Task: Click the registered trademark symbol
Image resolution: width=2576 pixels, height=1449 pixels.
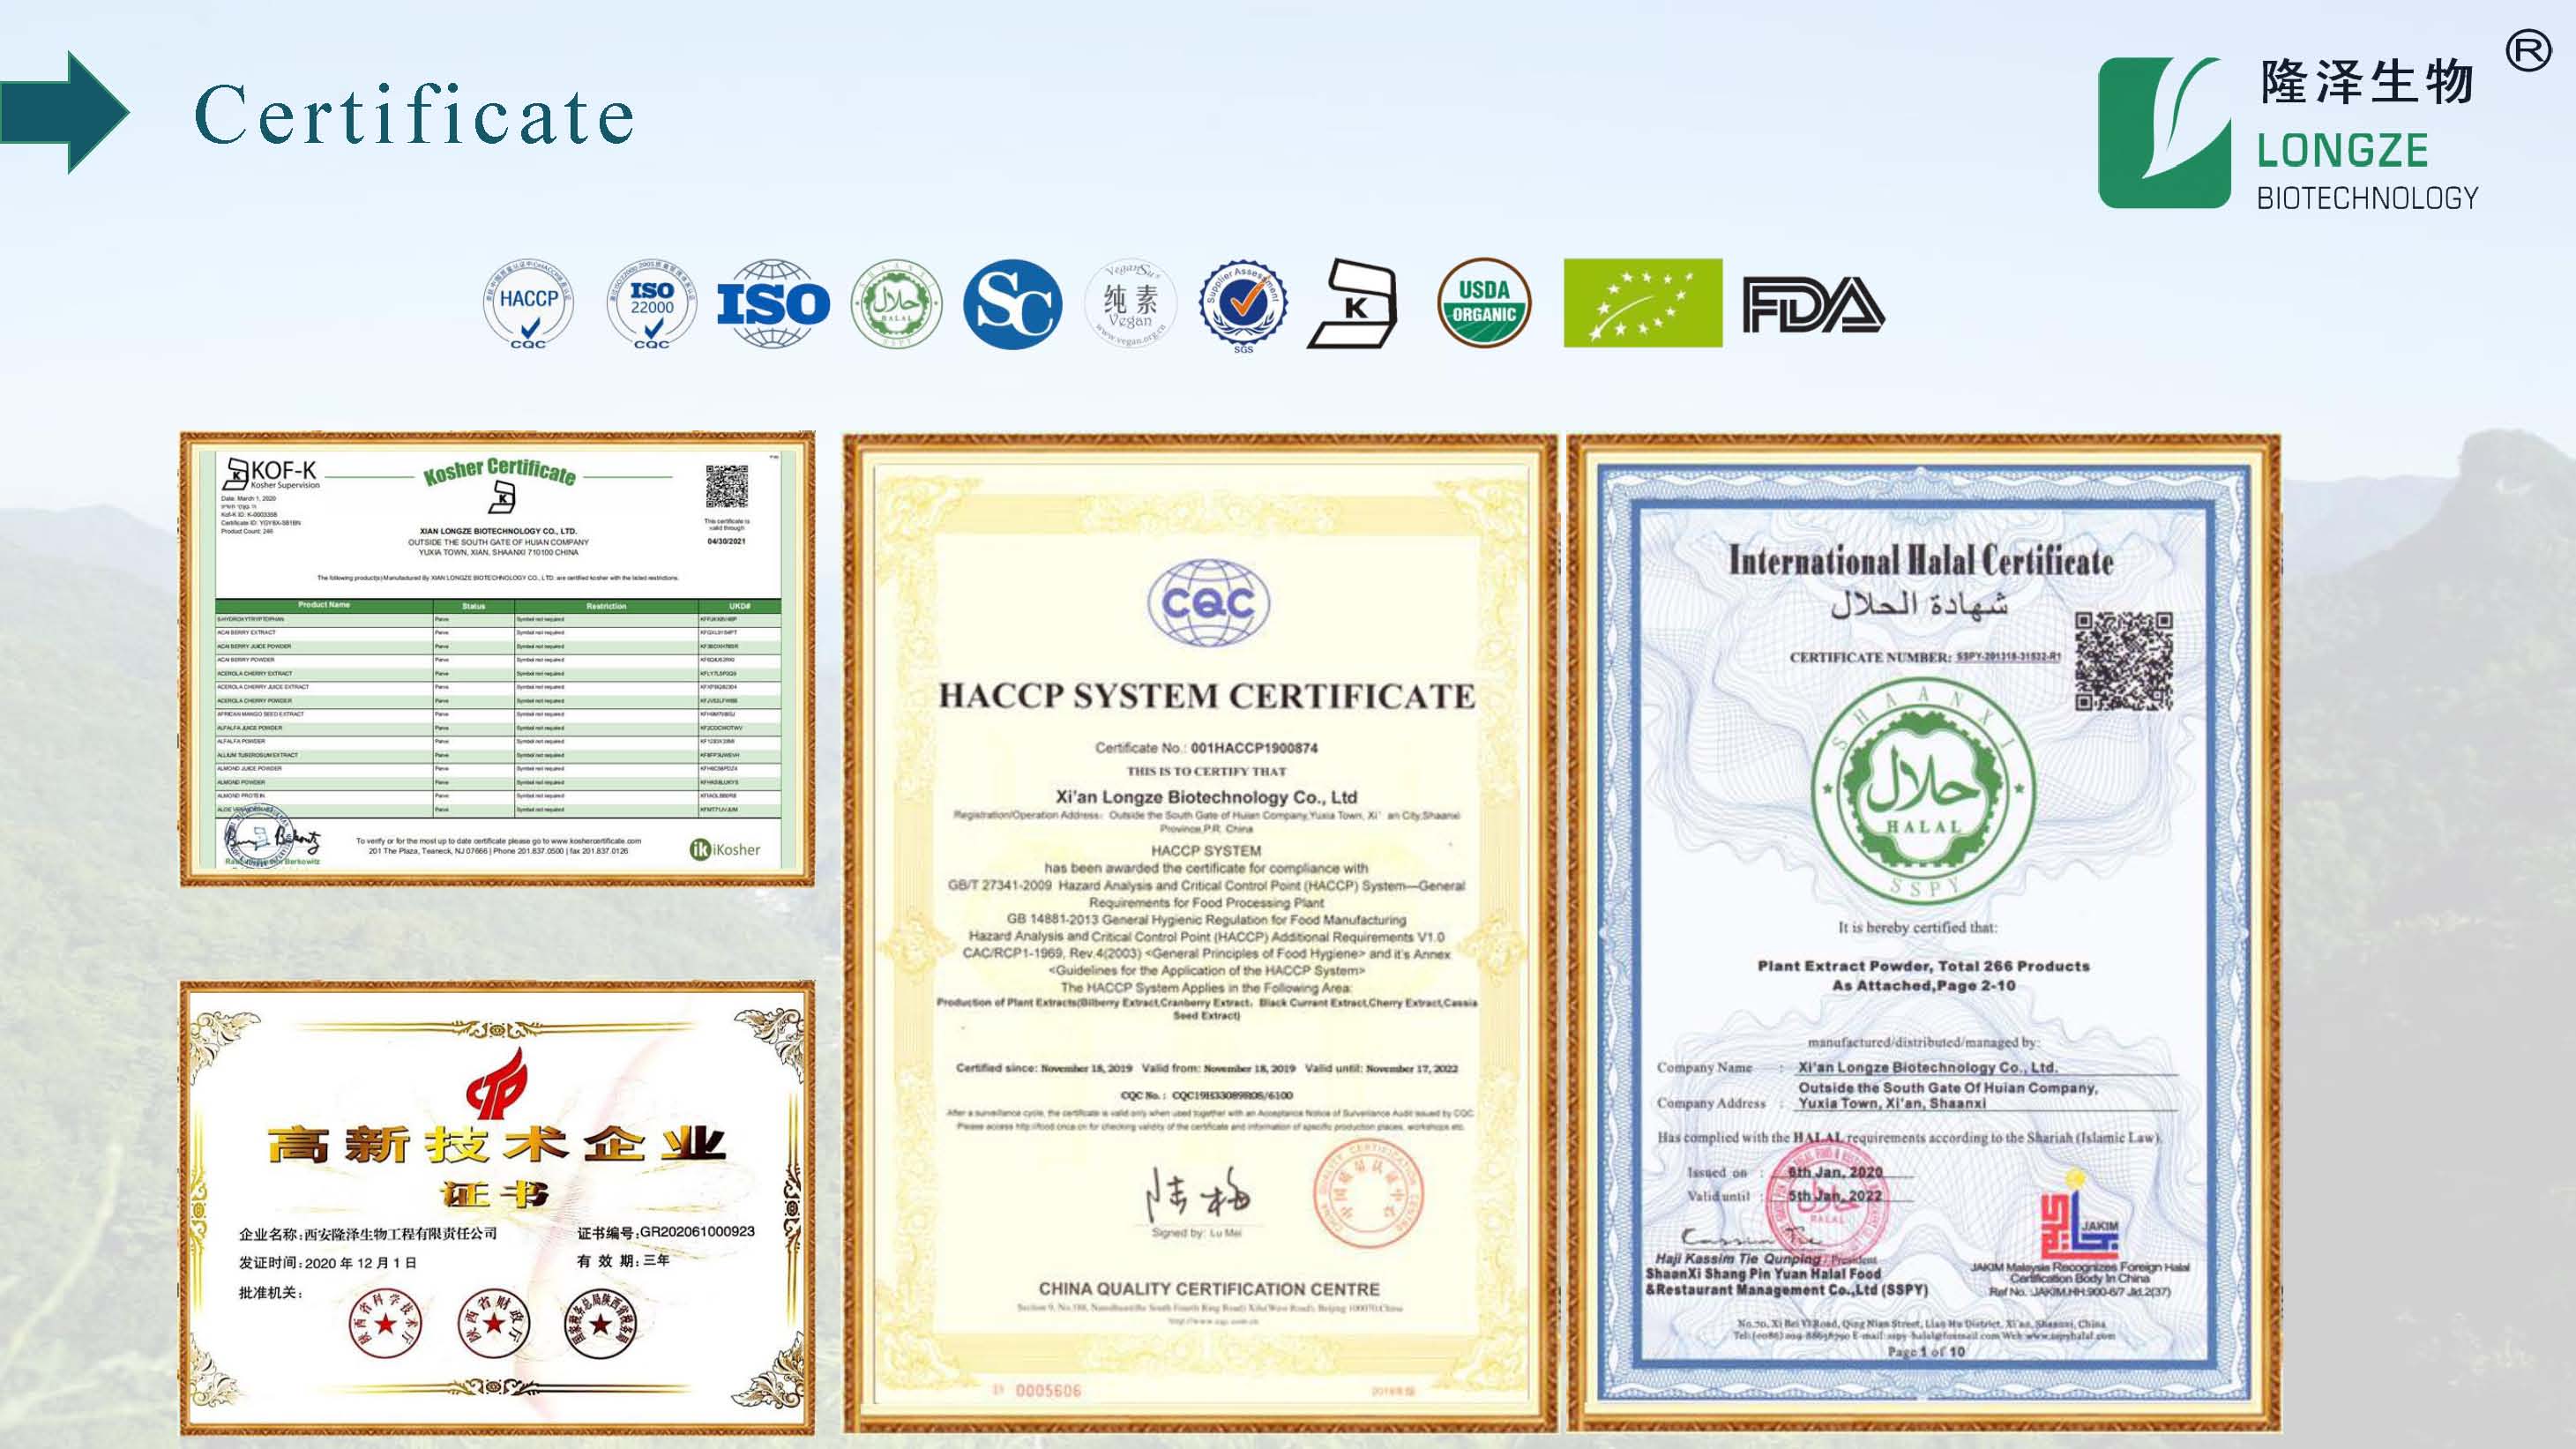Action: tap(2528, 51)
